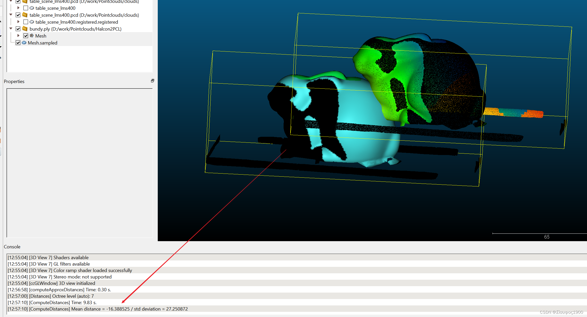Collapse the pcd folder containing the registered cloud
Viewport: 587px width, 317px height.
(11, 15)
